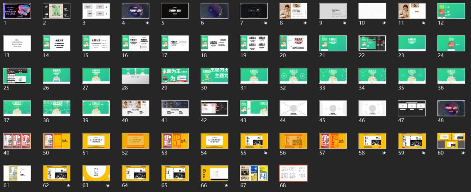Select slide 64 thumbnail
Screen dimensions: 471x192
pyautogui.click(x=136, y=173)
